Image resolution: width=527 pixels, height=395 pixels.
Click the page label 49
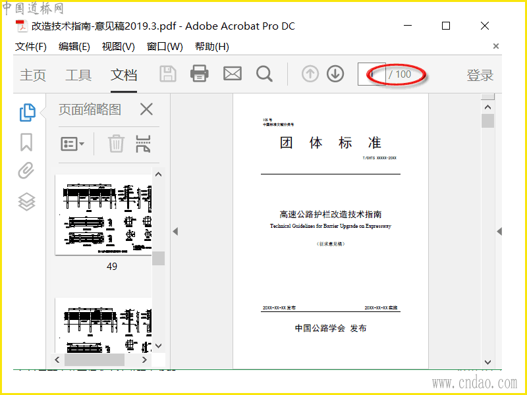pyautogui.click(x=112, y=267)
